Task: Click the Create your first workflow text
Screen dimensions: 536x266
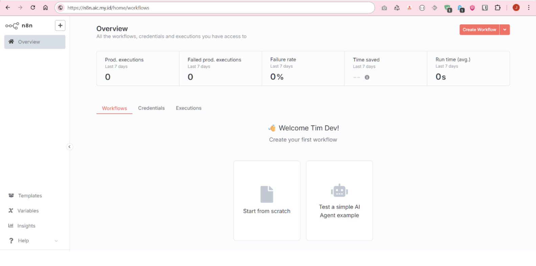Action: [x=303, y=139]
